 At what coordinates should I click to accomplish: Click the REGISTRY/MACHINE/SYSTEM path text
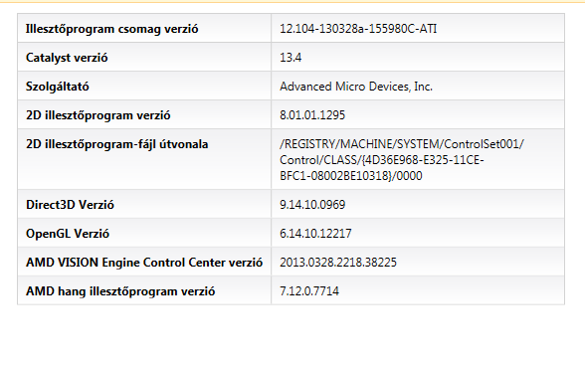coord(402,144)
